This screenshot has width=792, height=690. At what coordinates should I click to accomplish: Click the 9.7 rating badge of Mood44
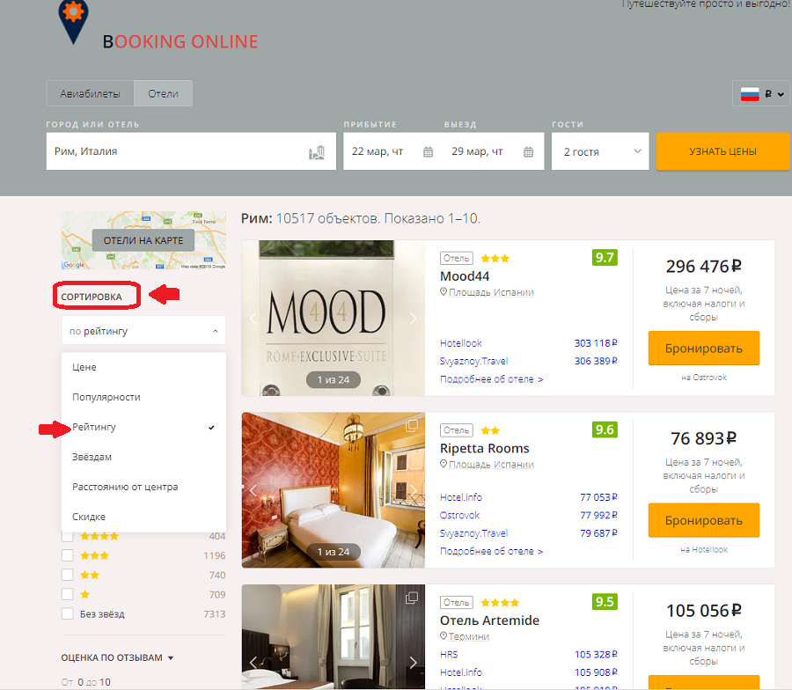click(x=605, y=258)
